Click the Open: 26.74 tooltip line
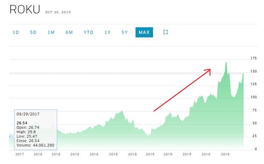The image size is (264, 164). point(28,127)
